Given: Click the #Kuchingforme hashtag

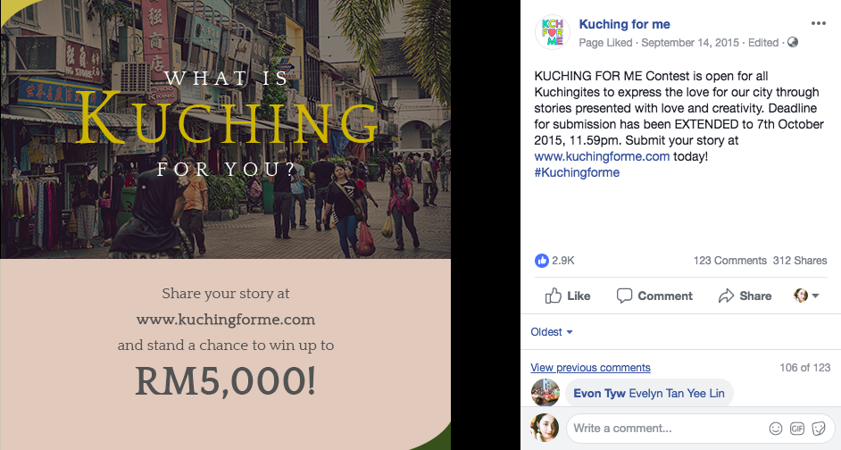Looking at the screenshot, I should pyautogui.click(x=577, y=172).
